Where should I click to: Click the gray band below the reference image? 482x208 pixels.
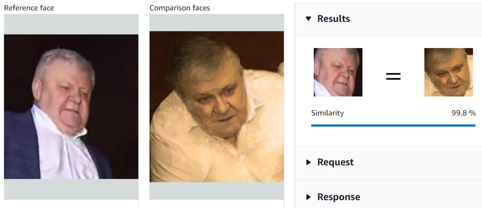click(x=71, y=189)
